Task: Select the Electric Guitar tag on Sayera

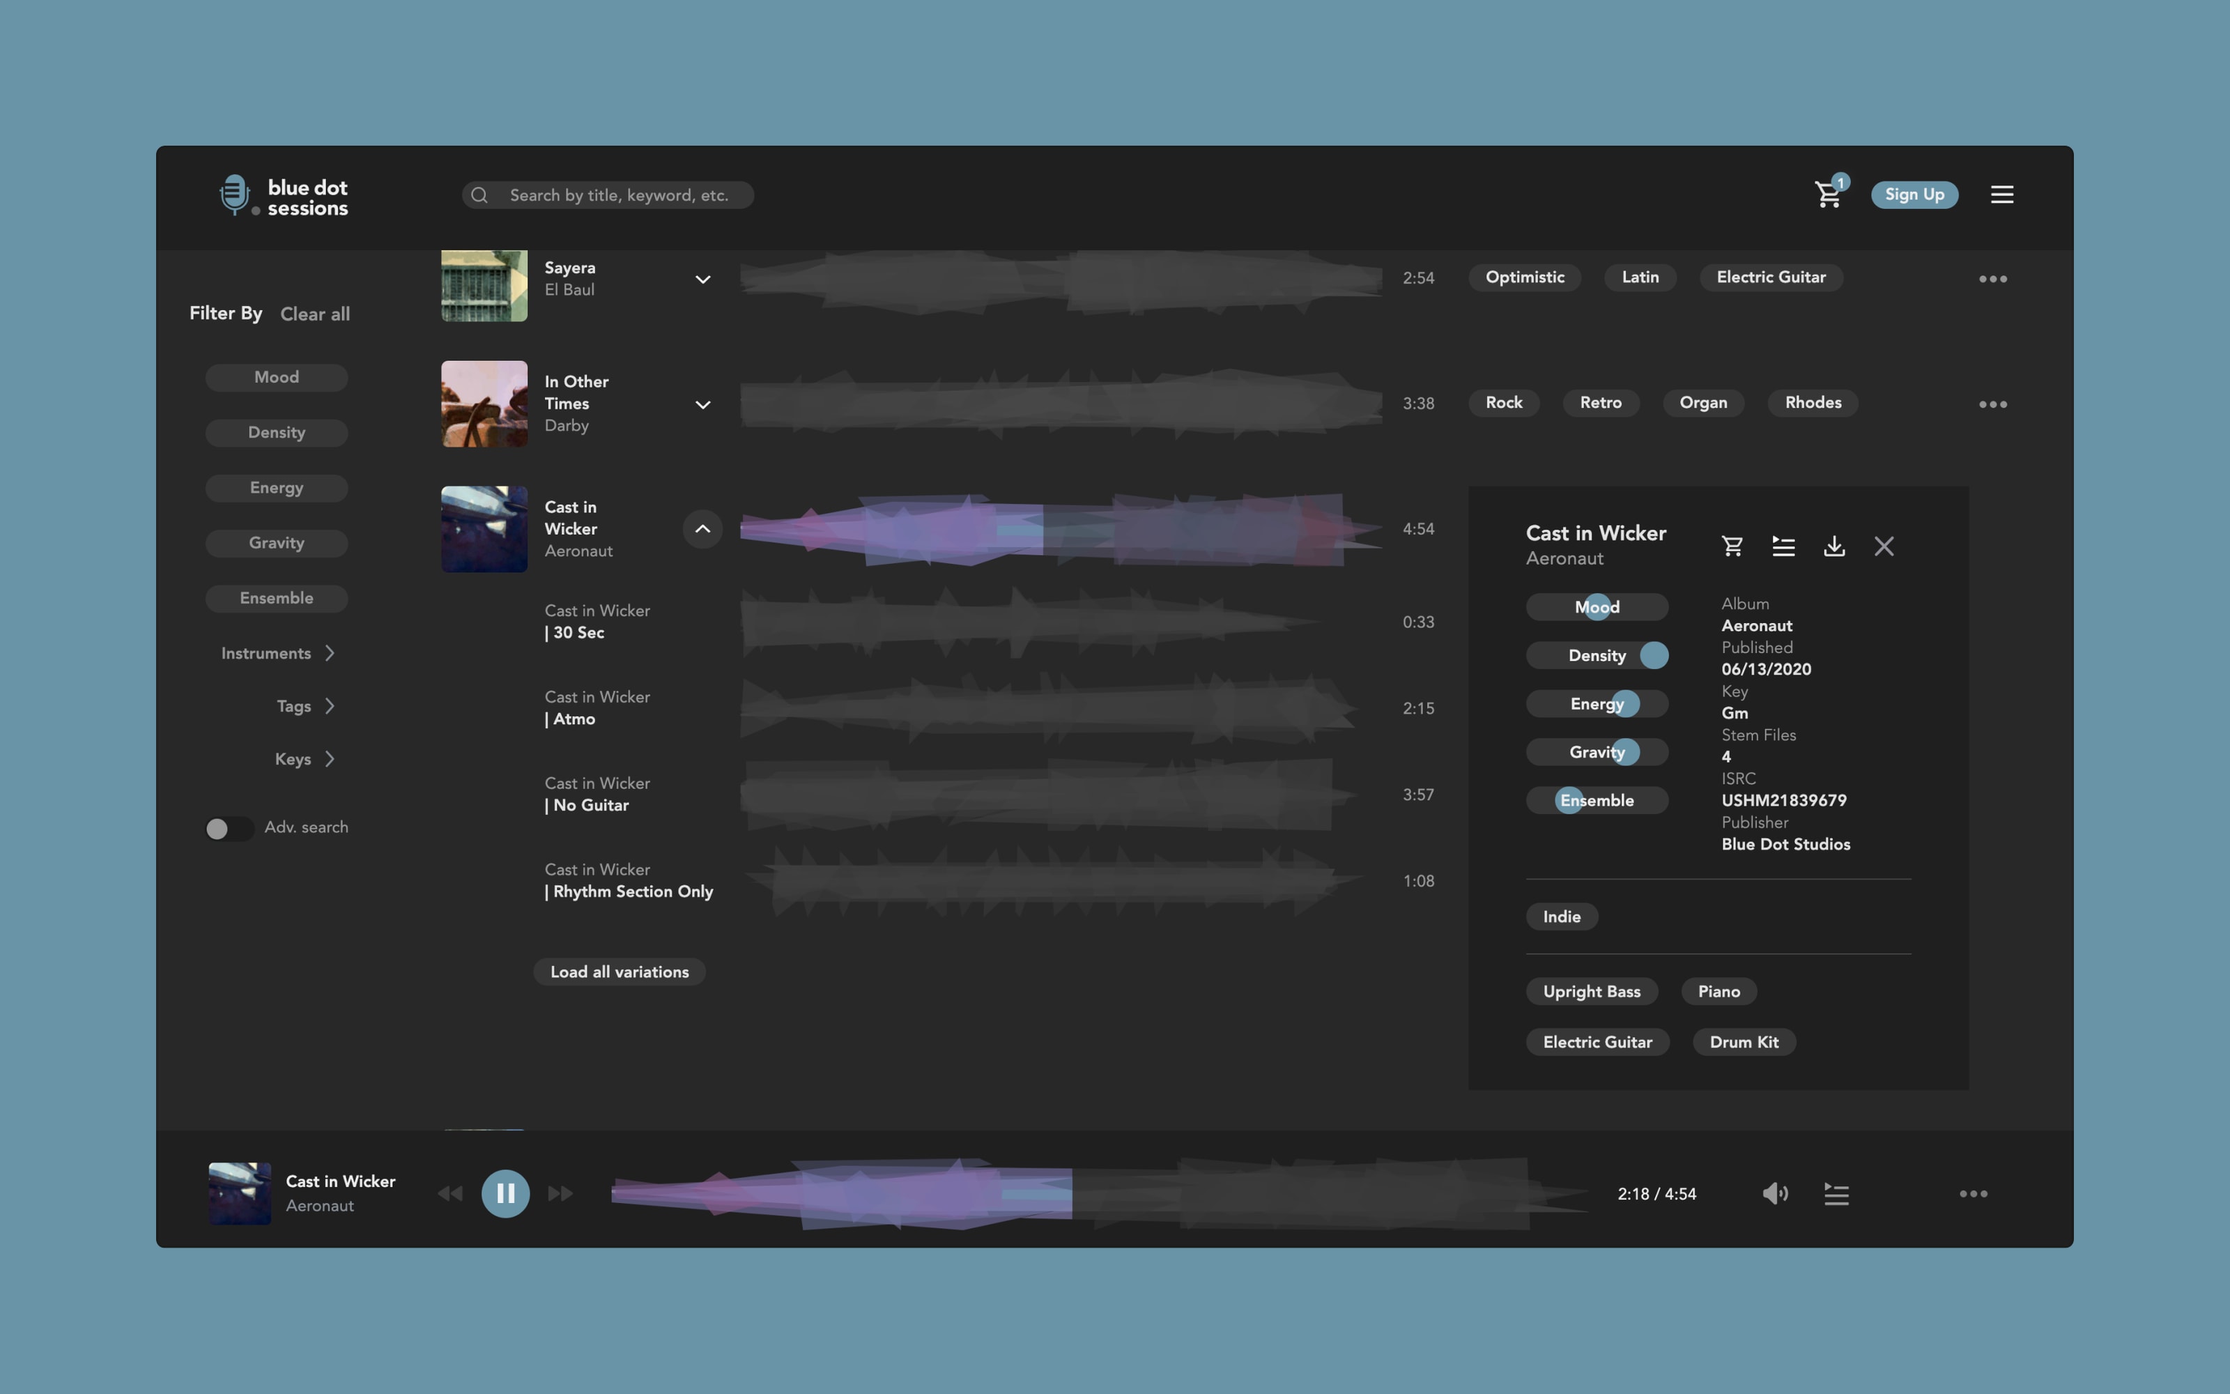Action: pos(1770,277)
